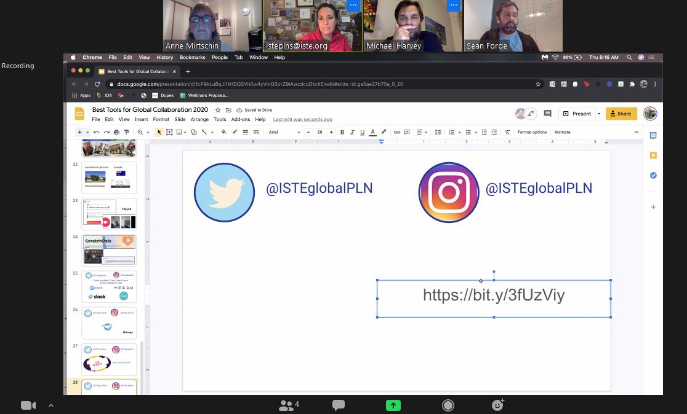Open Format options panel
This screenshot has height=414, width=687.
[x=532, y=132]
